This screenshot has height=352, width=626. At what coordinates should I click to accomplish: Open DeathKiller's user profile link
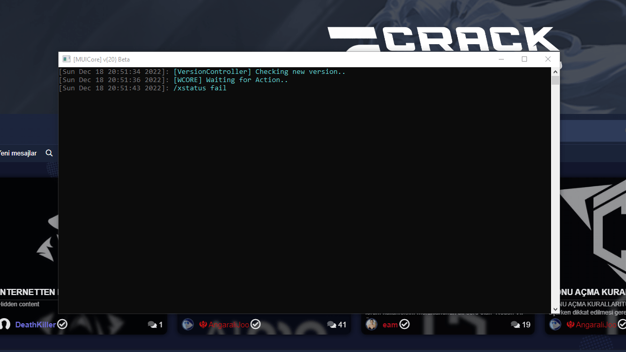(35, 324)
